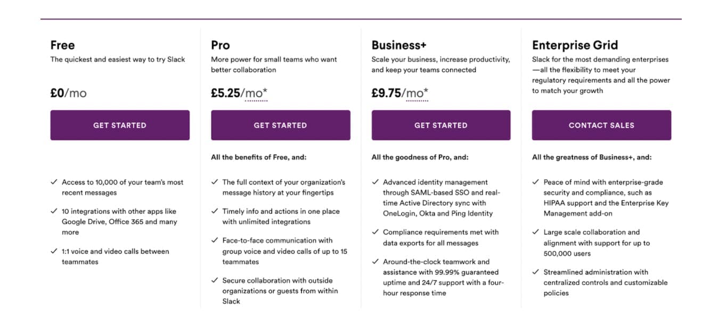Click the underlined /mo* next to £5.25

254,94
